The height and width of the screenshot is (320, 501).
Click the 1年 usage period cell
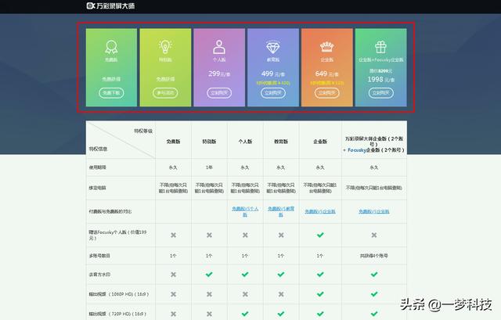pyautogui.click(x=209, y=167)
